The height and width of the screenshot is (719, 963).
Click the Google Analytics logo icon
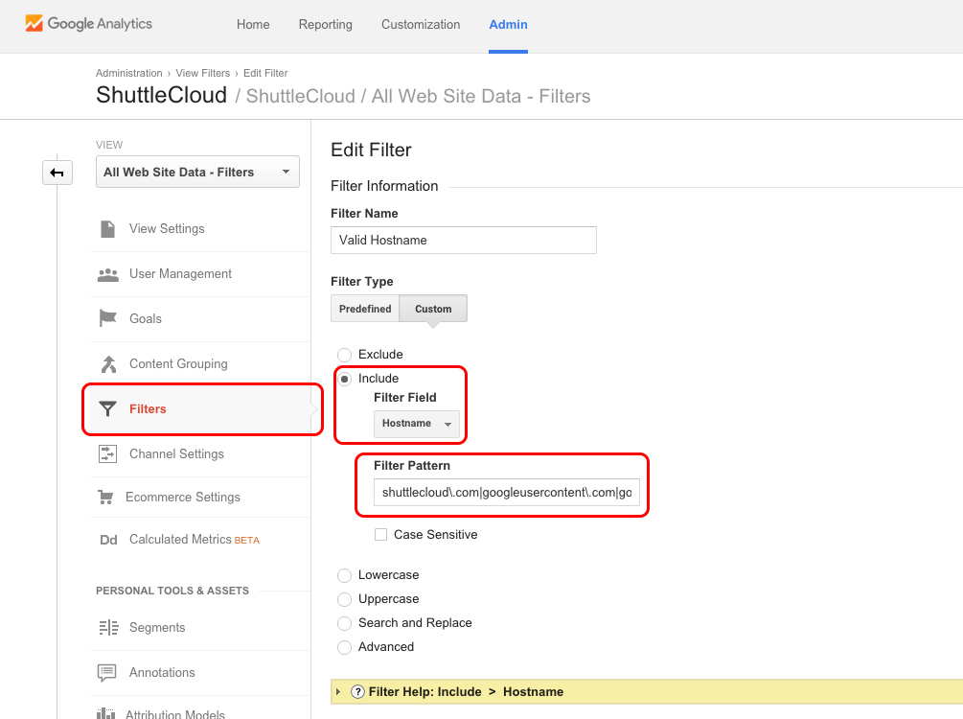34,23
